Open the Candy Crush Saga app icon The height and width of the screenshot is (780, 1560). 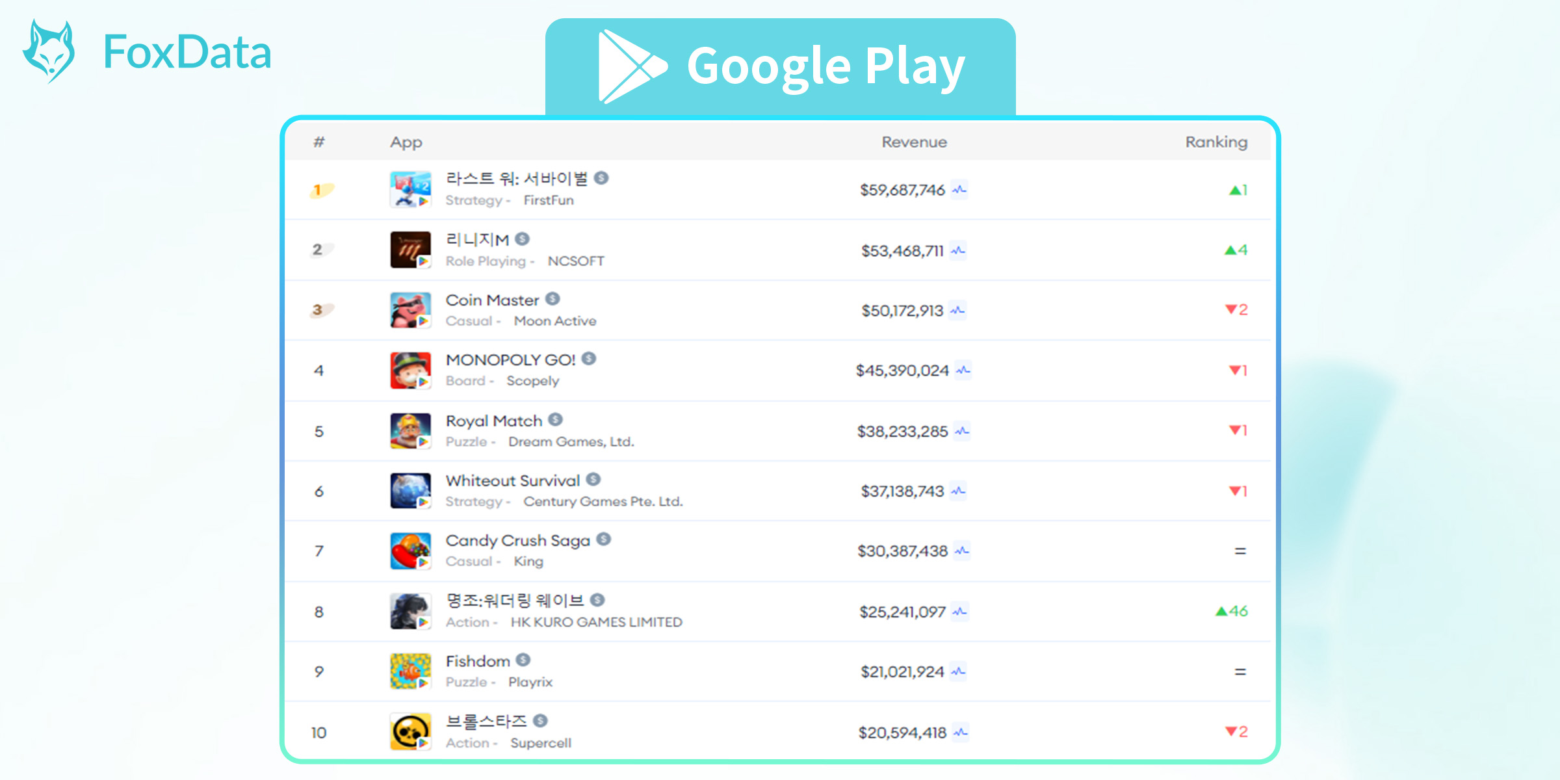410,551
